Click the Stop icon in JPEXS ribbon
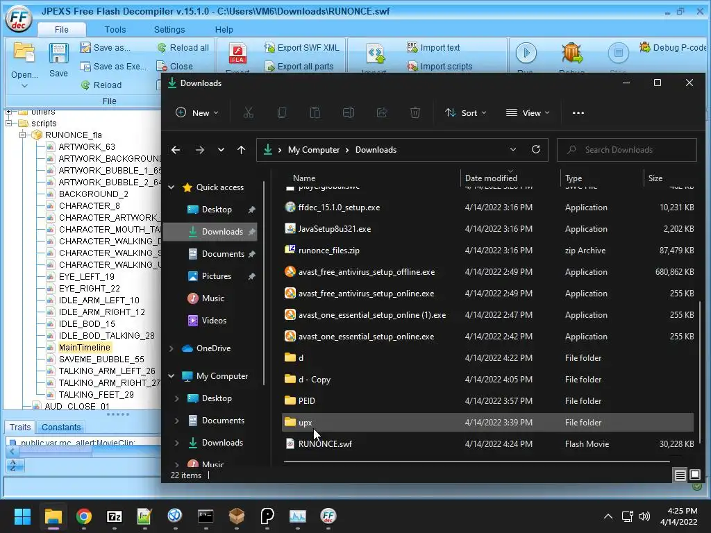 point(618,53)
